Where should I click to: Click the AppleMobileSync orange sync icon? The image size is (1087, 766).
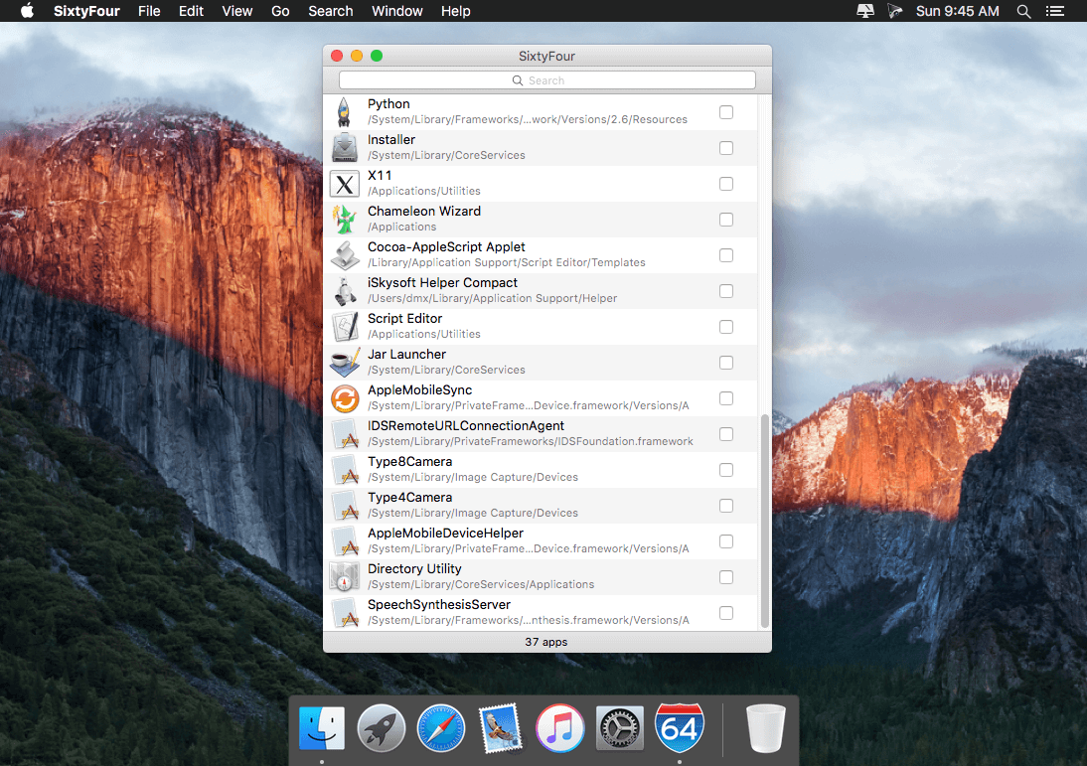345,398
